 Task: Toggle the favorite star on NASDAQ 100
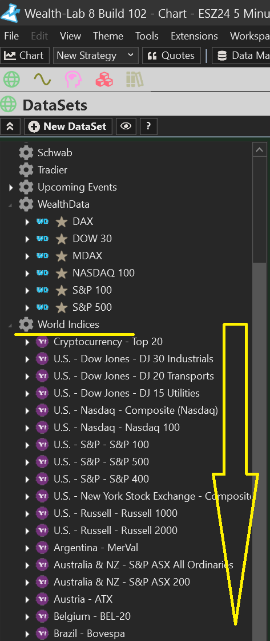tap(62, 273)
